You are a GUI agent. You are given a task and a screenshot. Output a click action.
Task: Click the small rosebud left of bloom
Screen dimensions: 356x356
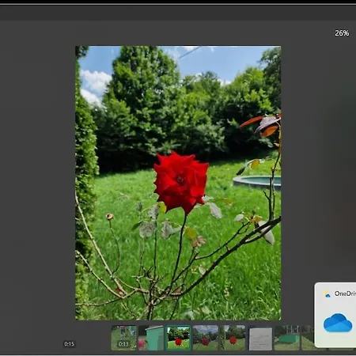pos(109,217)
